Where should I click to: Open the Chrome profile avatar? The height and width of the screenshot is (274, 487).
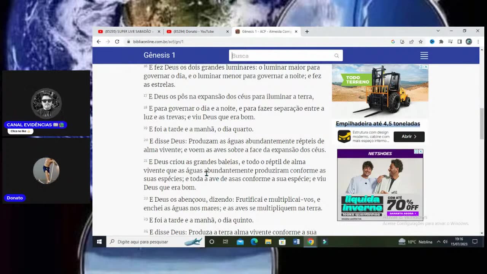469,41
